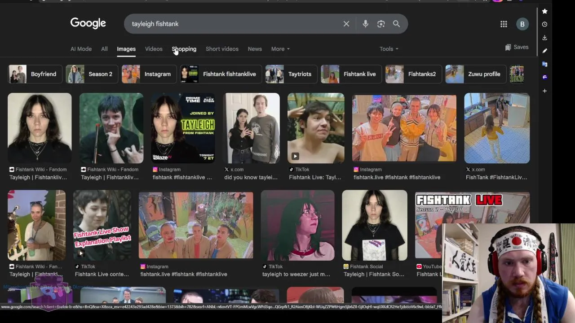
Task: Open Instagram backyard group photo thumbnail
Action: coord(196,225)
